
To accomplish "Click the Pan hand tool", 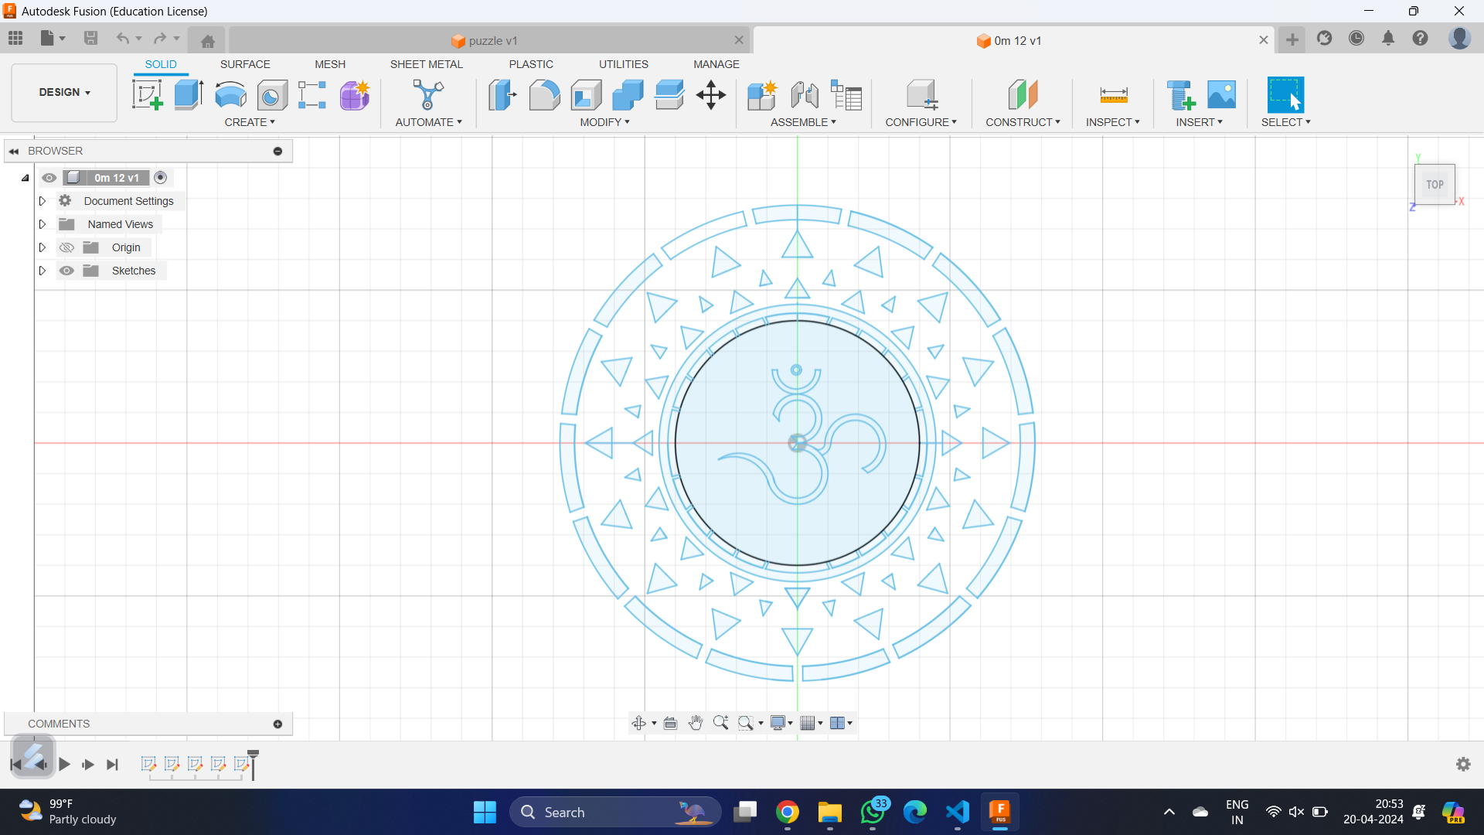I will [696, 723].
